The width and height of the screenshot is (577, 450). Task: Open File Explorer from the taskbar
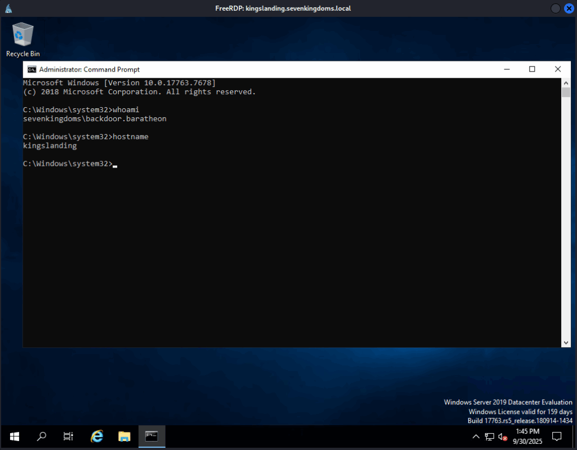pyautogui.click(x=125, y=436)
